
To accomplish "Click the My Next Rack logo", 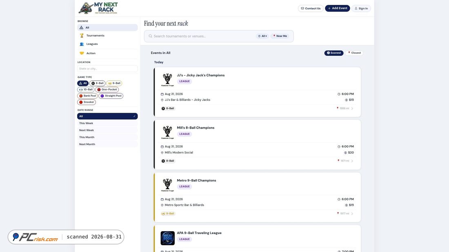I will point(98,8).
